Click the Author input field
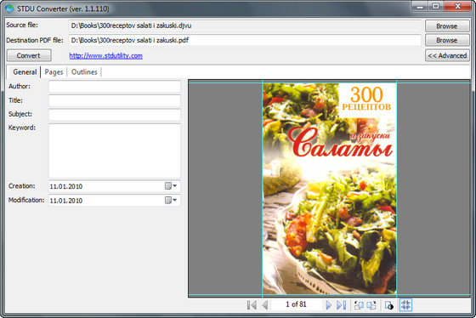This screenshot has height=318, width=476. coord(115,87)
